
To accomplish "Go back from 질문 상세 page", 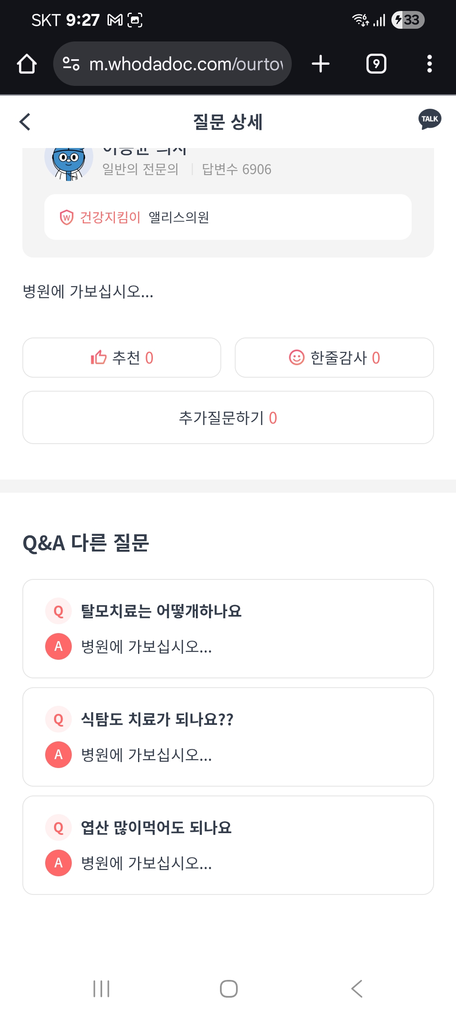I will click(25, 122).
